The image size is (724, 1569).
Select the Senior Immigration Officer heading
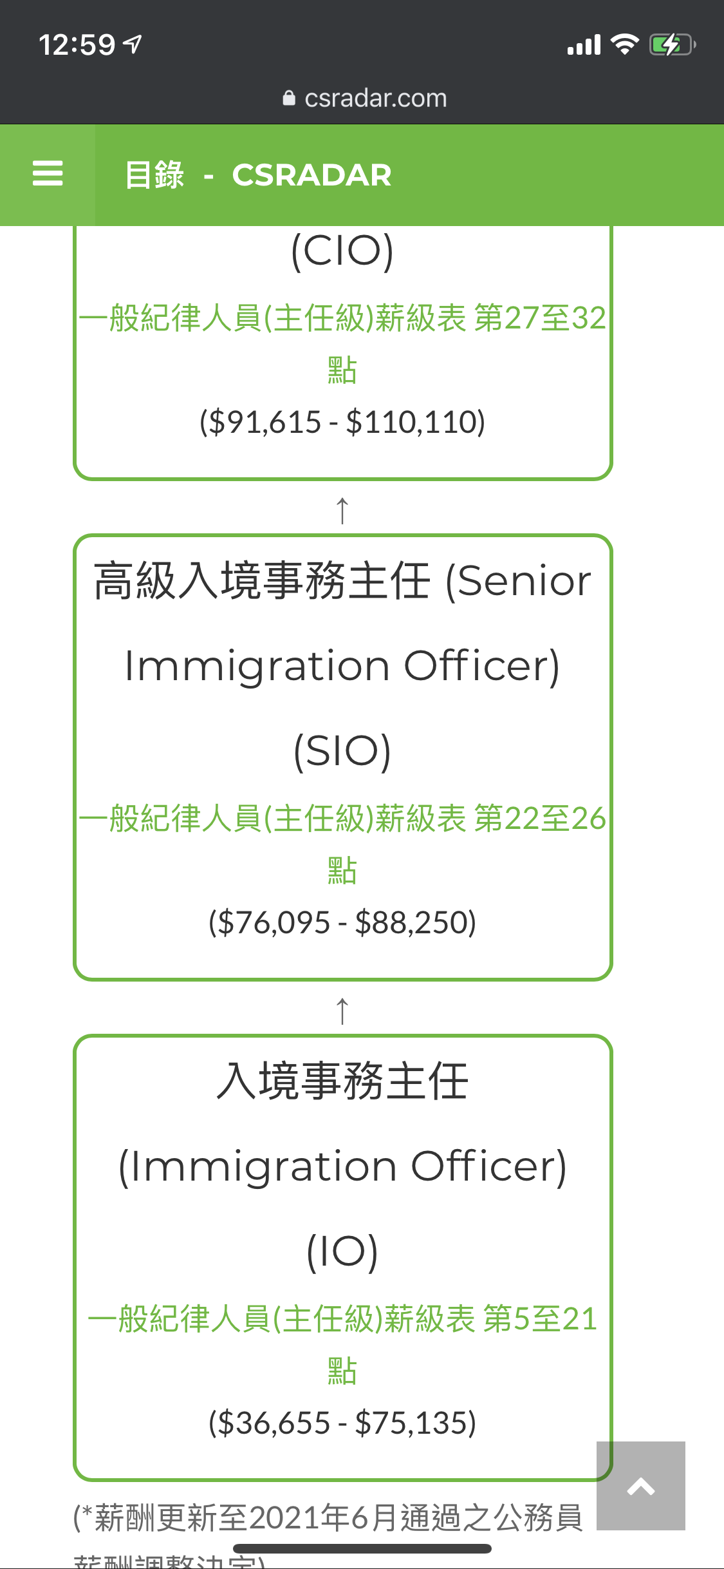(x=342, y=665)
